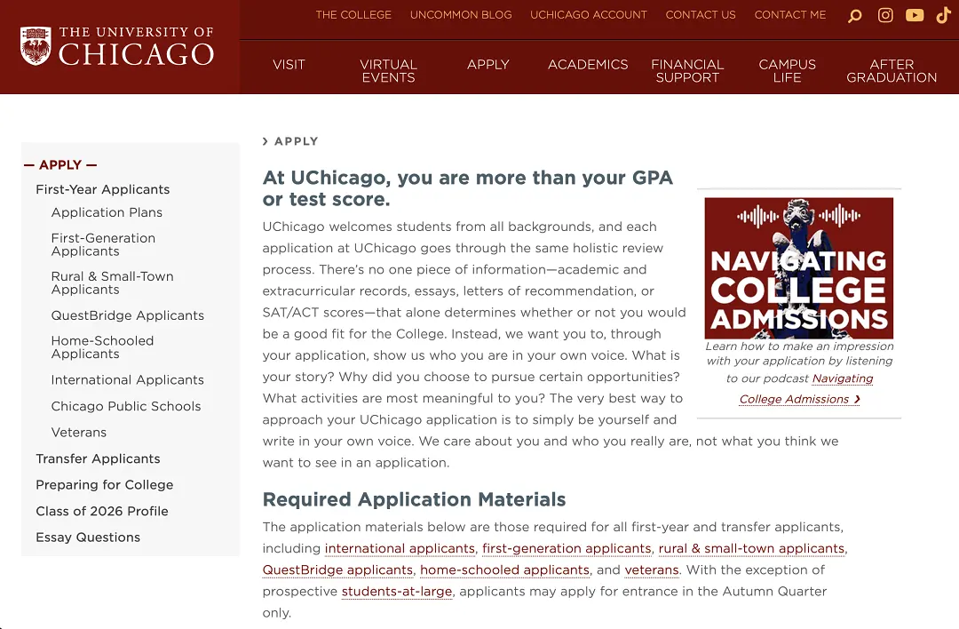Follow the students-at-large text link
The height and width of the screenshot is (629, 959).
tap(397, 592)
